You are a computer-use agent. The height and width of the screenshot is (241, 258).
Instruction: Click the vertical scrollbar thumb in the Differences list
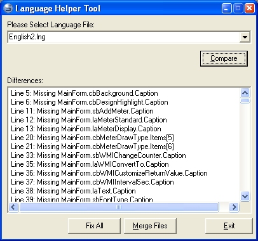click(245, 101)
